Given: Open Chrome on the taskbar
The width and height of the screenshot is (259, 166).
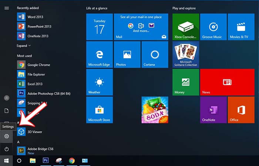Looking at the screenshot, I should click(x=72, y=160).
